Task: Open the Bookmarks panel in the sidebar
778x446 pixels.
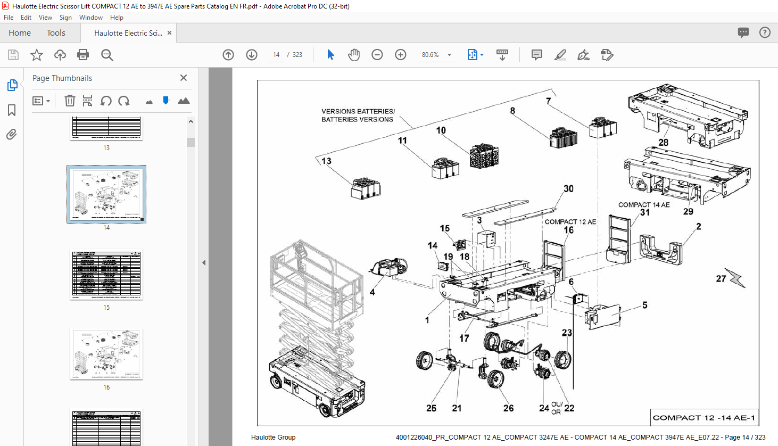Action: (12, 110)
